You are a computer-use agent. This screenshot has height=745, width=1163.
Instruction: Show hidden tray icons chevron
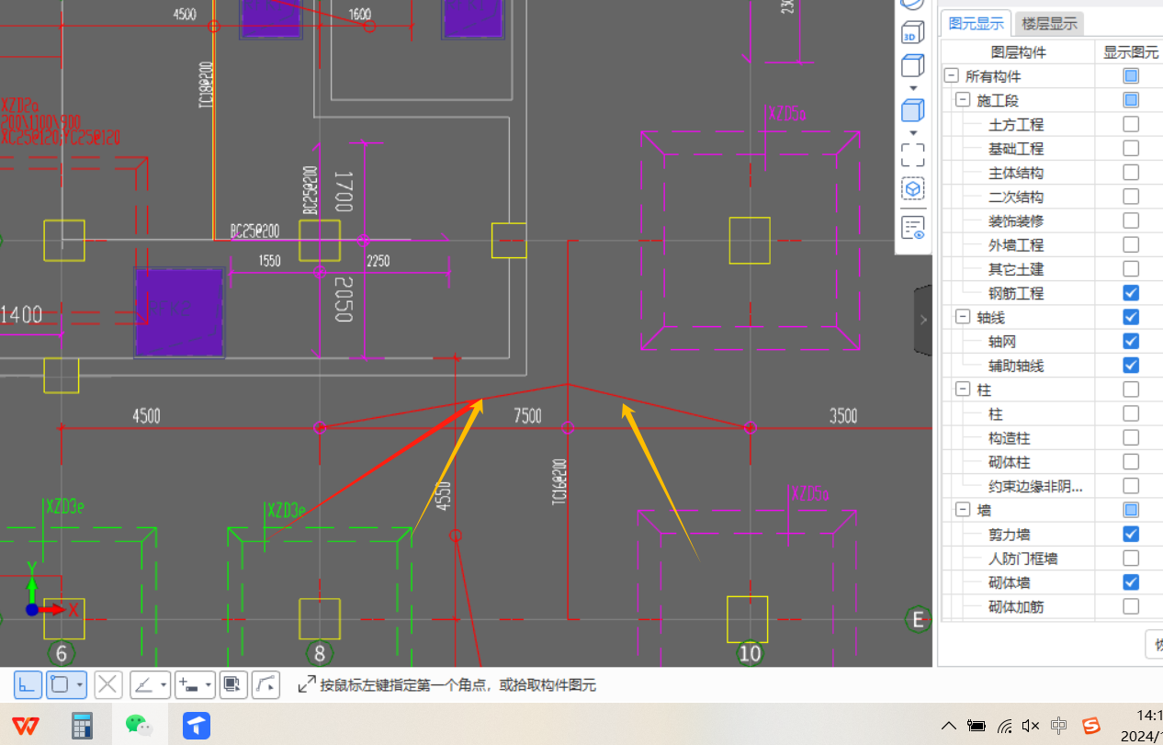(x=950, y=726)
